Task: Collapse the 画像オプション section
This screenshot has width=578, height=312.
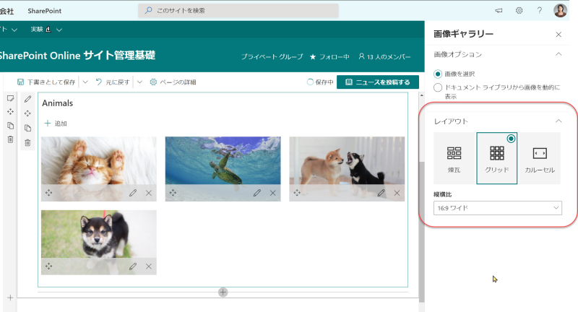Action: (x=558, y=54)
